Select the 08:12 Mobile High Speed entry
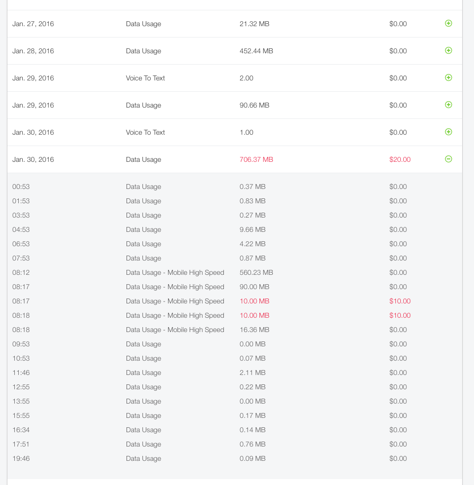 click(175, 272)
